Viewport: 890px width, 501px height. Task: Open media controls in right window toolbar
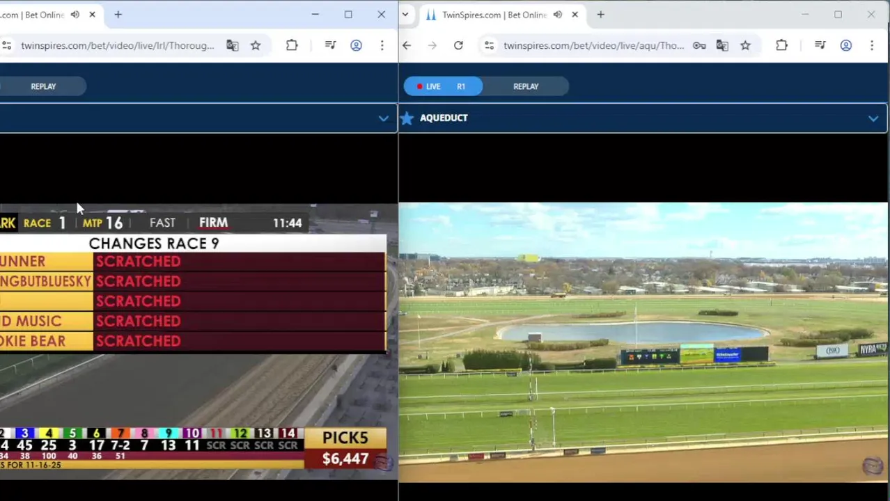pyautogui.click(x=820, y=45)
